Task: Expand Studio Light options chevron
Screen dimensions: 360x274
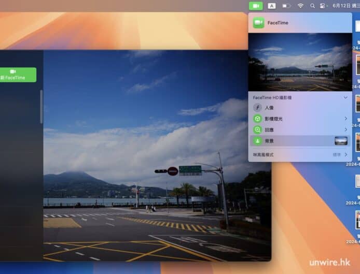Action: pyautogui.click(x=345, y=119)
